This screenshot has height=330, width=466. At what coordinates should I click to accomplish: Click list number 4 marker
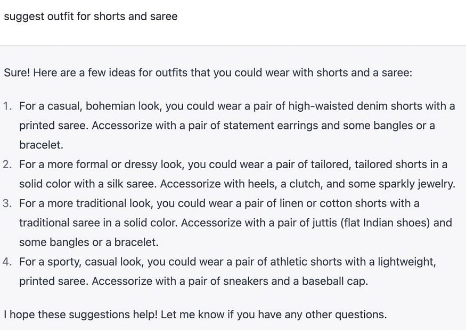(x=7, y=262)
